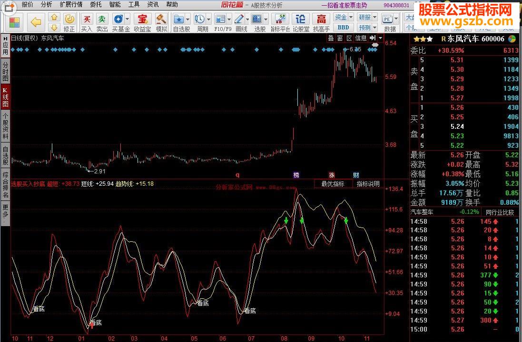Open the 综合排名 side tab
522x342 pixels.
[x=5, y=185]
